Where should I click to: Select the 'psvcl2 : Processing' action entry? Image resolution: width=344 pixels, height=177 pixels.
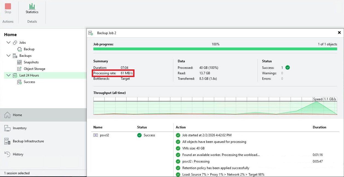coord(196,161)
